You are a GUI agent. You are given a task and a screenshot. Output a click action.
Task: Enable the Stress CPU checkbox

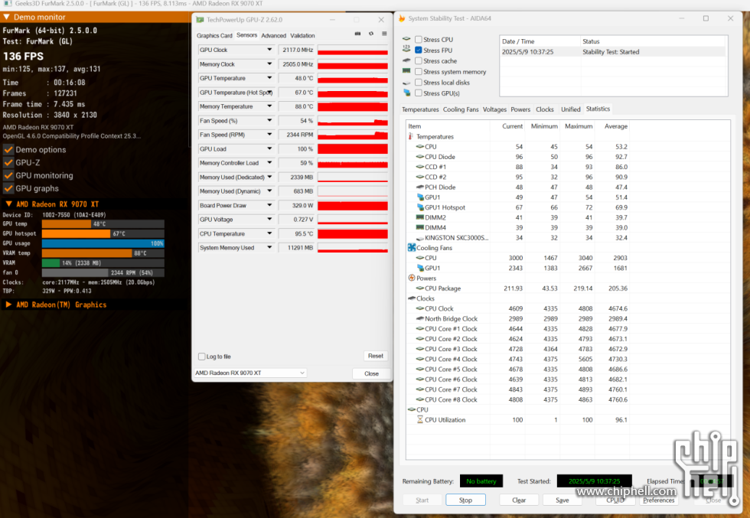coord(419,39)
